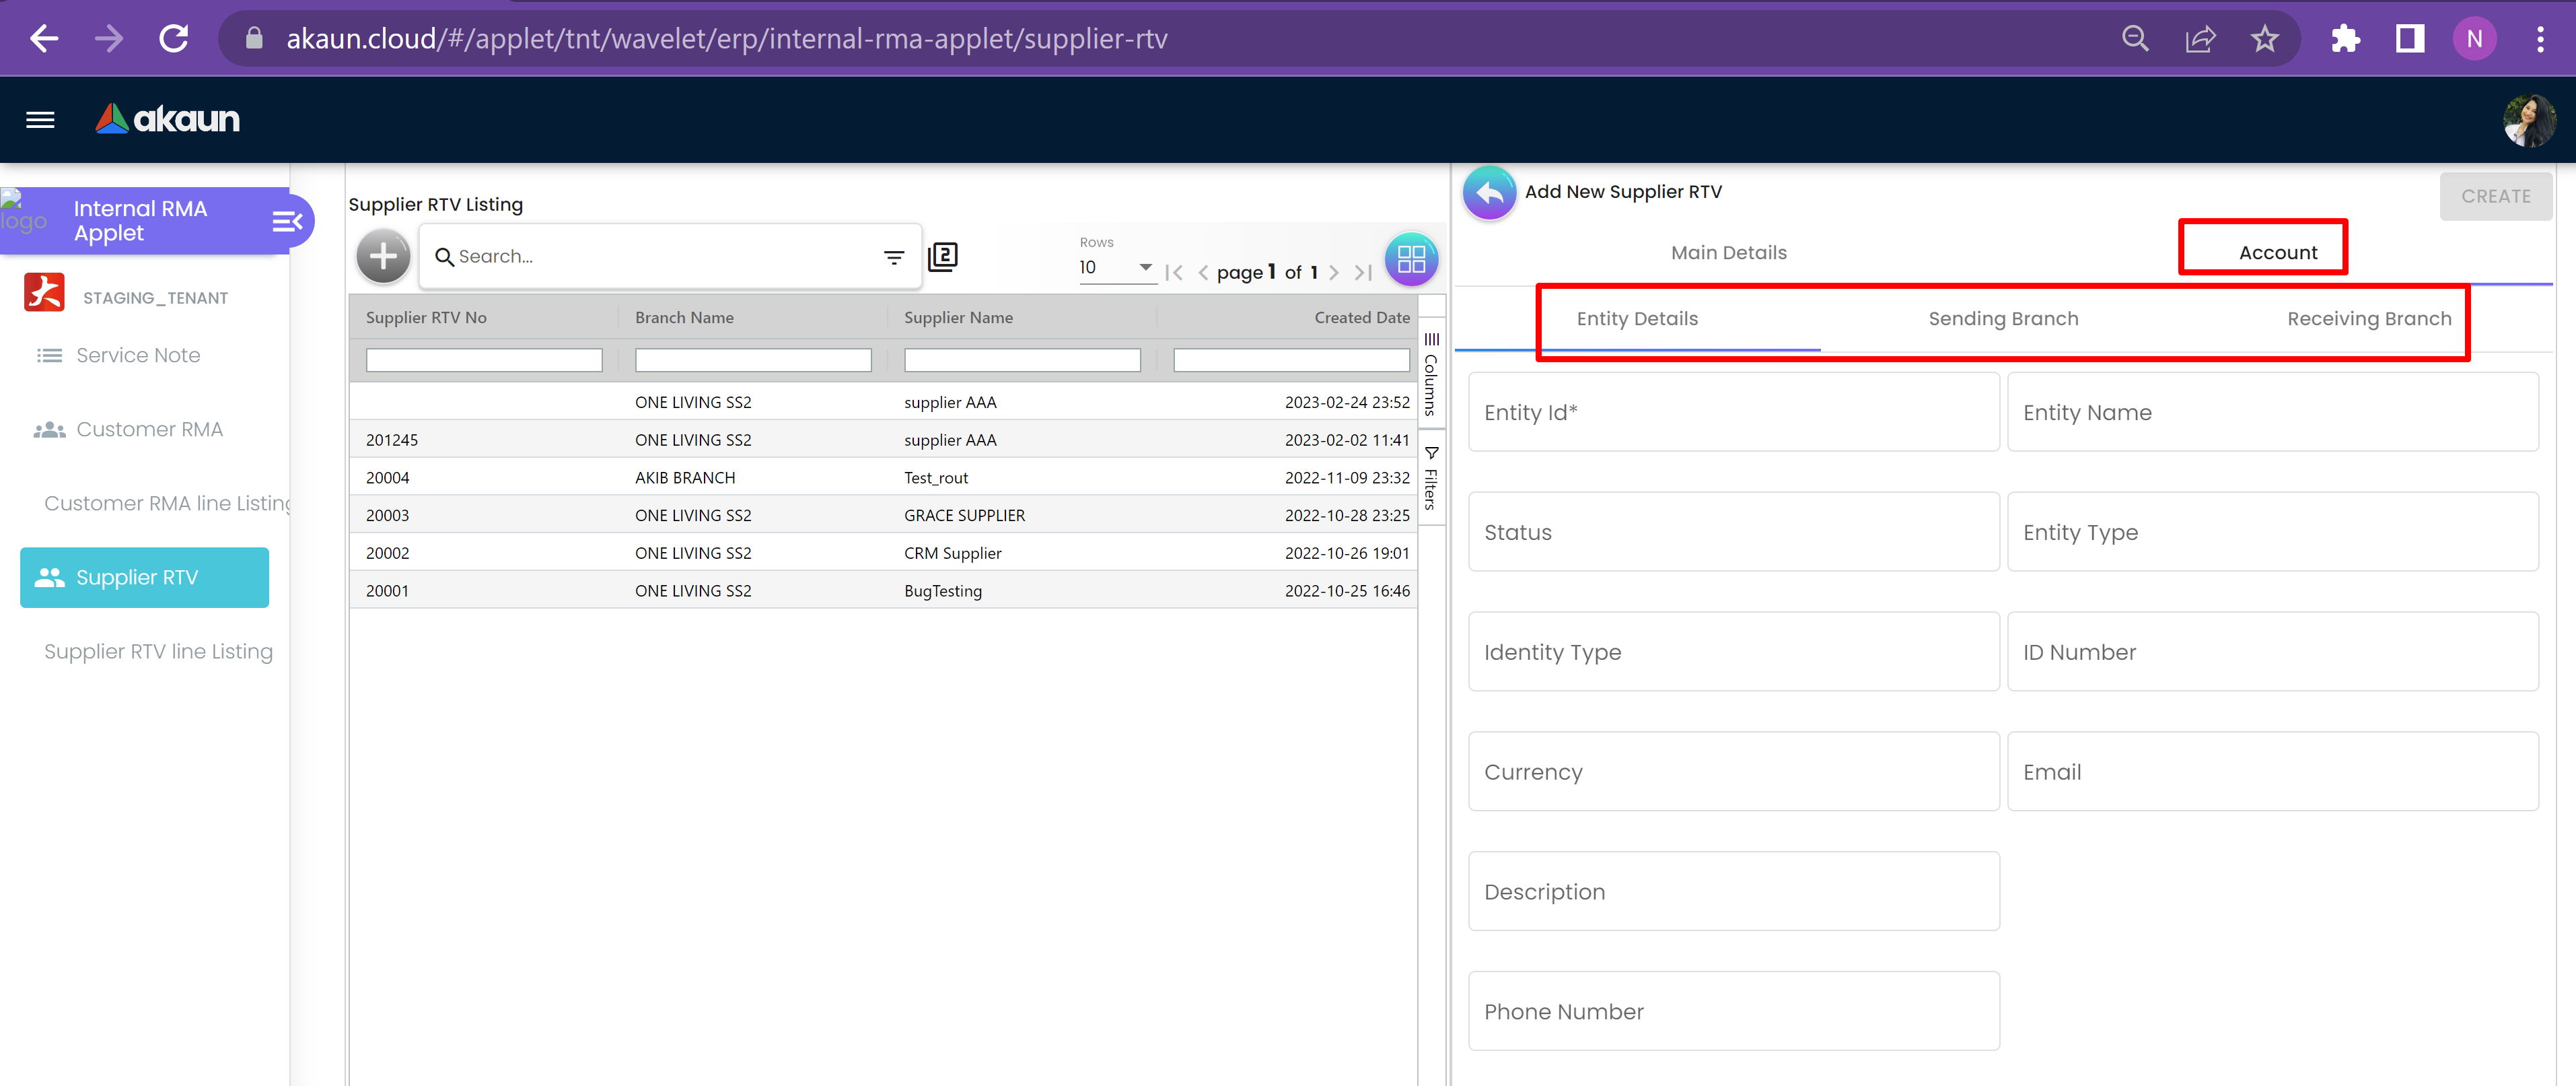
Task: Select the row with RTV number 20003
Action: (x=388, y=516)
